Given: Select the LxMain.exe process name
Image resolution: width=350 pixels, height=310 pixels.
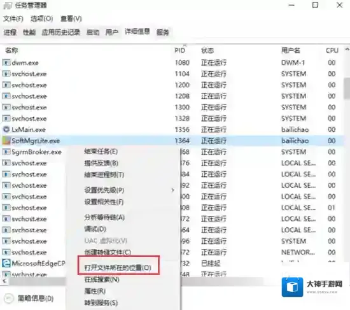Looking at the screenshot, I should pyautogui.click(x=29, y=130).
